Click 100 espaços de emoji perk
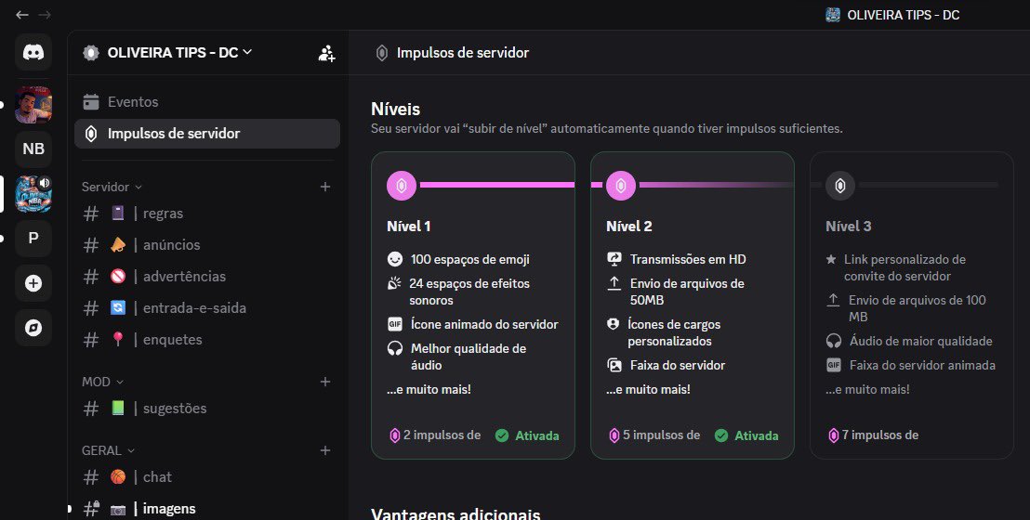Image resolution: width=1030 pixels, height=520 pixels. pos(458,259)
